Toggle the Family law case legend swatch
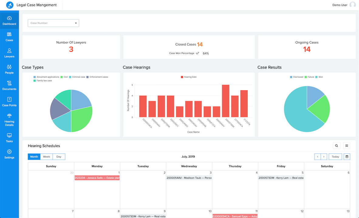Image resolution: width=359 pixels, height=218 pixels. point(35,81)
